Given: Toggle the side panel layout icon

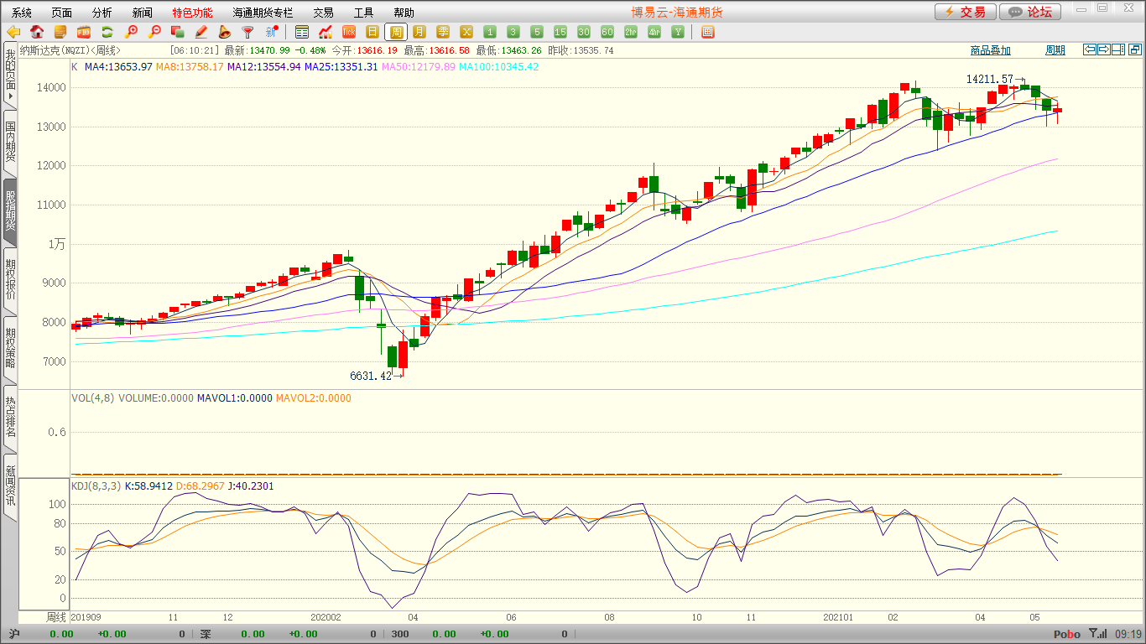Looking at the screenshot, I should (1118, 50).
